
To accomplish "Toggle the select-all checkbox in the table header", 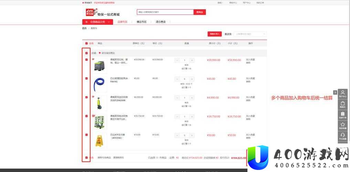I will pyautogui.click(x=86, y=43).
